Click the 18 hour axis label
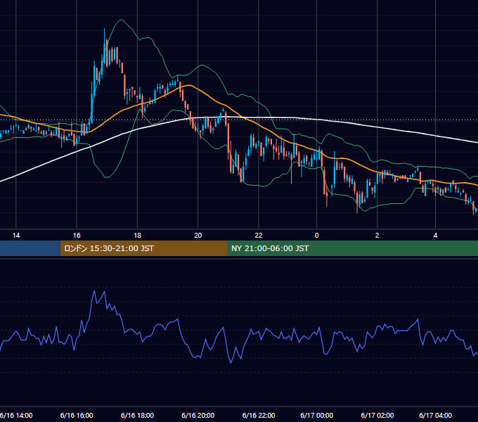 138,236
